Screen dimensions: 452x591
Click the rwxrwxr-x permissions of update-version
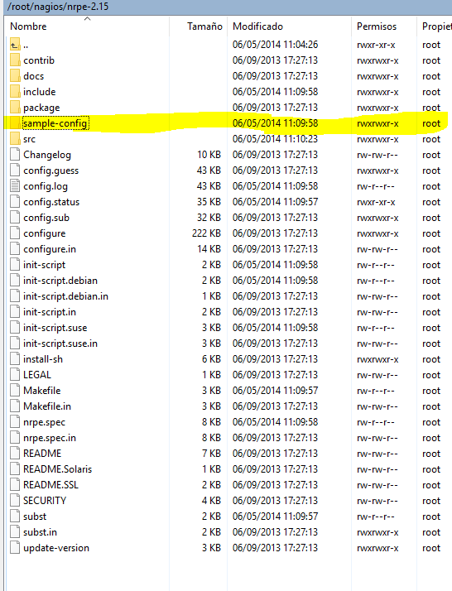377,548
